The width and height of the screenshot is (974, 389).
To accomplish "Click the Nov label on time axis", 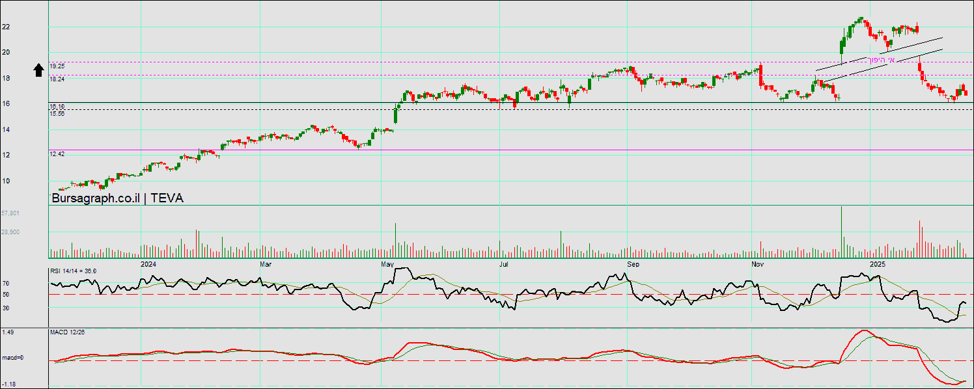I will point(757,264).
